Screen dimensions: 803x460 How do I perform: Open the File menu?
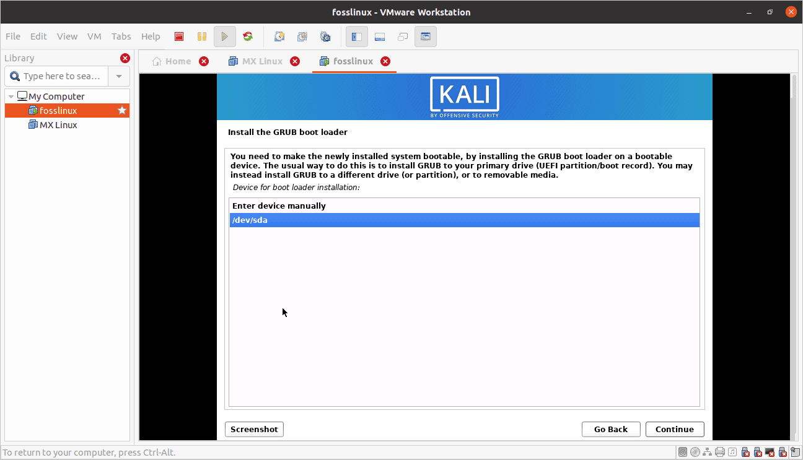(x=12, y=37)
